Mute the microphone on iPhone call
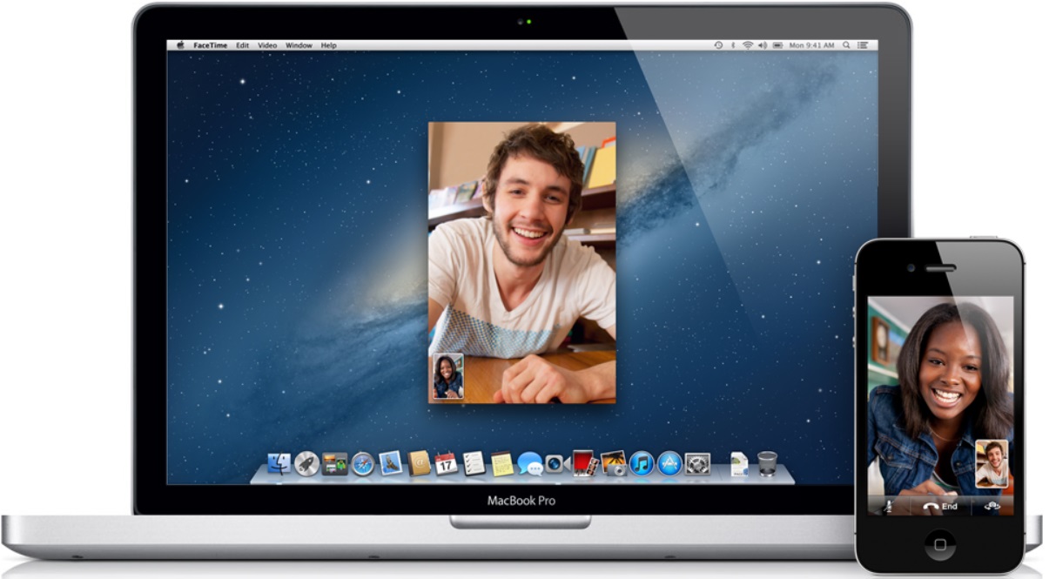 pos(888,506)
